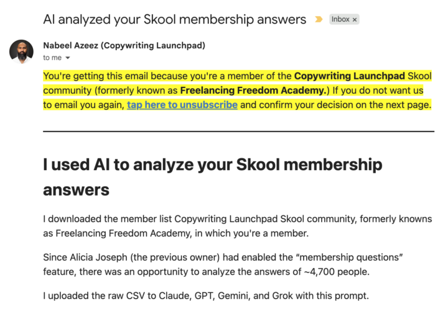
Task: Expand recipient details arrow beside "to me"
Action: point(68,58)
